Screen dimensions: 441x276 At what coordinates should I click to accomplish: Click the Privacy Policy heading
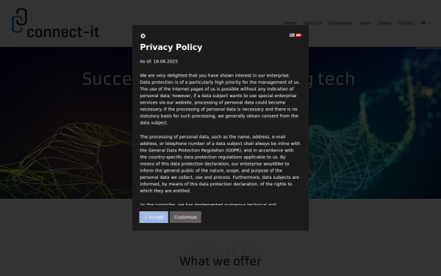pos(171,47)
